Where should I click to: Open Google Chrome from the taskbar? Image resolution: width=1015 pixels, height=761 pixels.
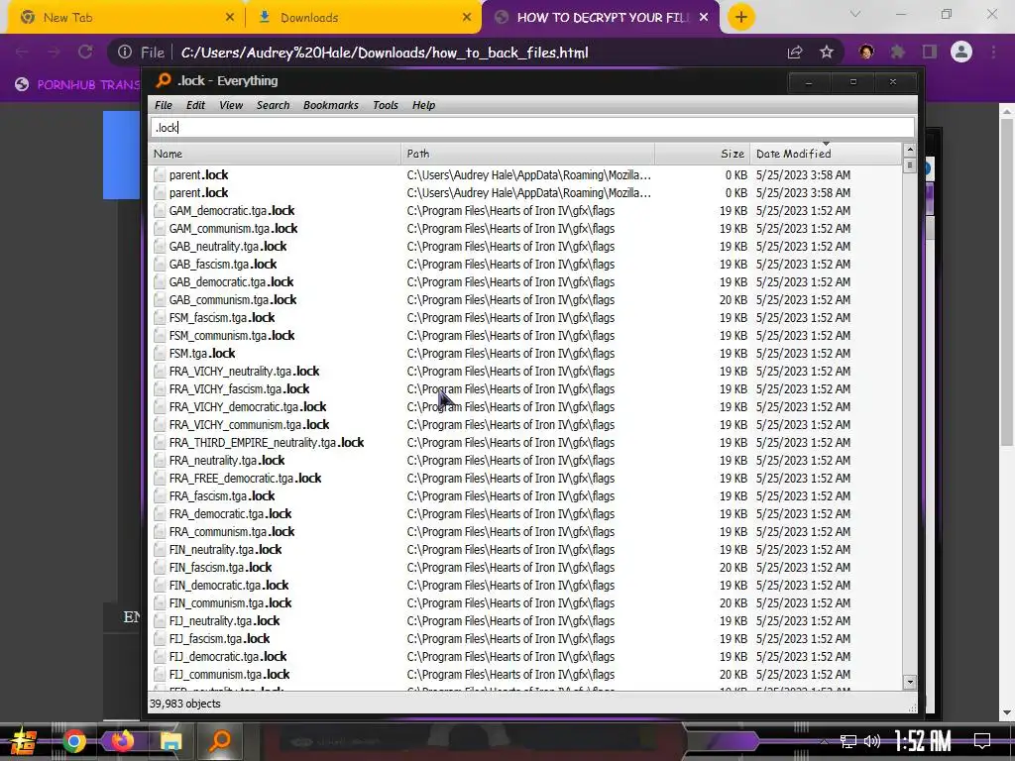(x=73, y=741)
